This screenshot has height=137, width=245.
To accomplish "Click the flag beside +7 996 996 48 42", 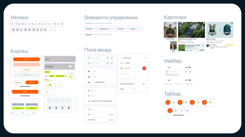I will pyautogui.click(x=89, y=82).
